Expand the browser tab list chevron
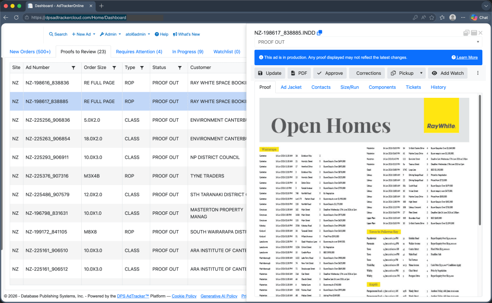 pos(486,6)
